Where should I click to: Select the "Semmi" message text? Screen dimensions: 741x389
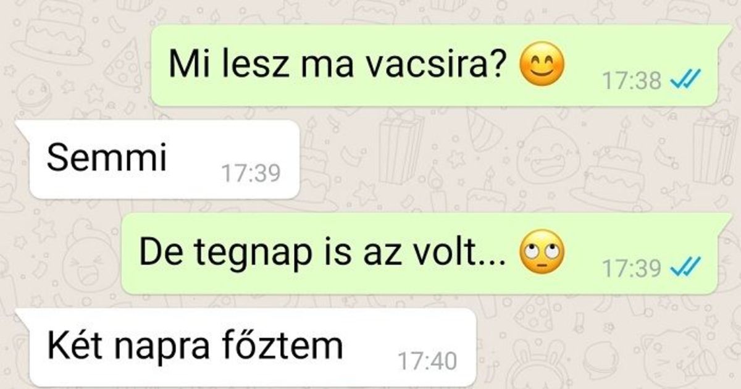click(107, 160)
